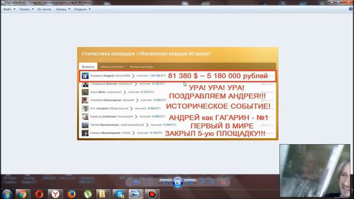Click the displayed statistics picture
The width and height of the screenshot is (354, 199).
178,93
